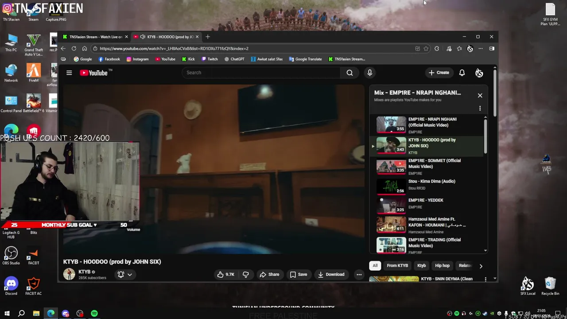Open YouTube account avatar menu
Screen dimensions: 567x319
point(479,73)
